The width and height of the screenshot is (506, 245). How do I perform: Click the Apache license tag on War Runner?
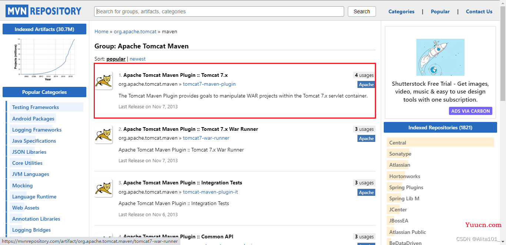coord(366,139)
